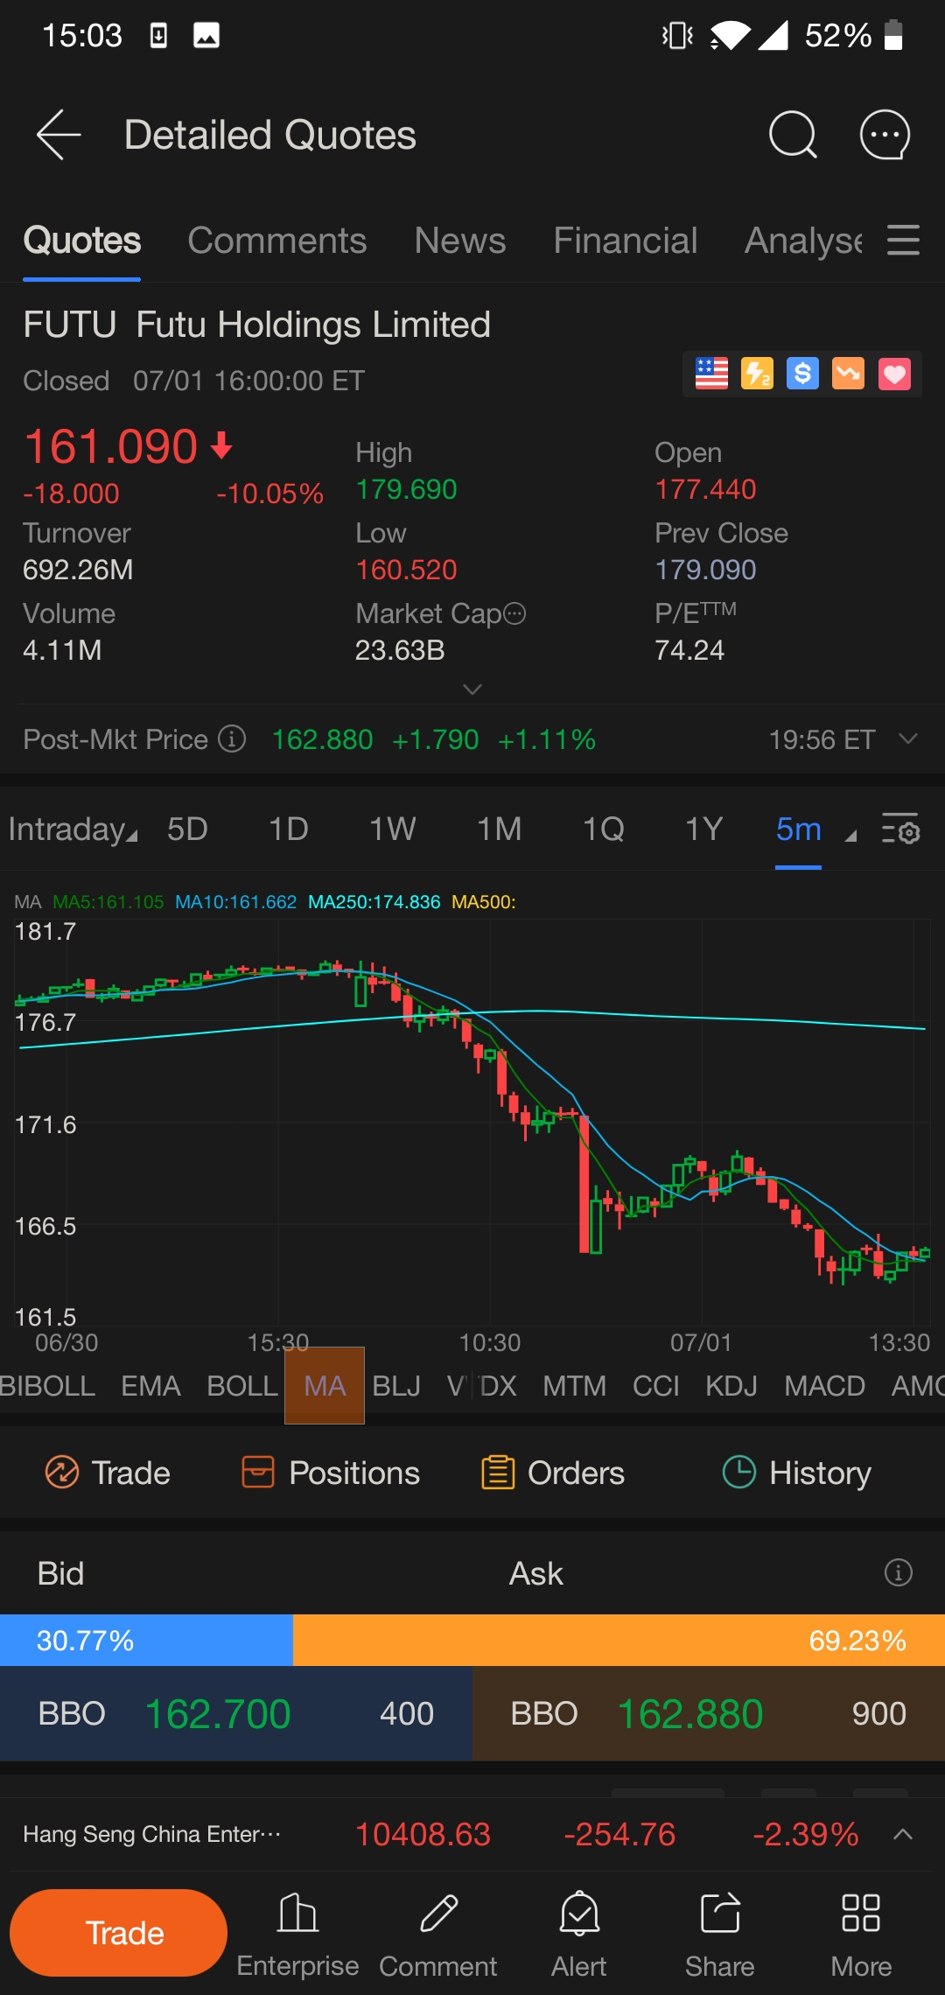This screenshot has height=1995, width=945.
Task: Select the 1W chart period
Action: pyautogui.click(x=393, y=829)
